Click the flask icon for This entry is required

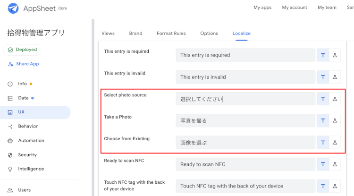click(335, 55)
